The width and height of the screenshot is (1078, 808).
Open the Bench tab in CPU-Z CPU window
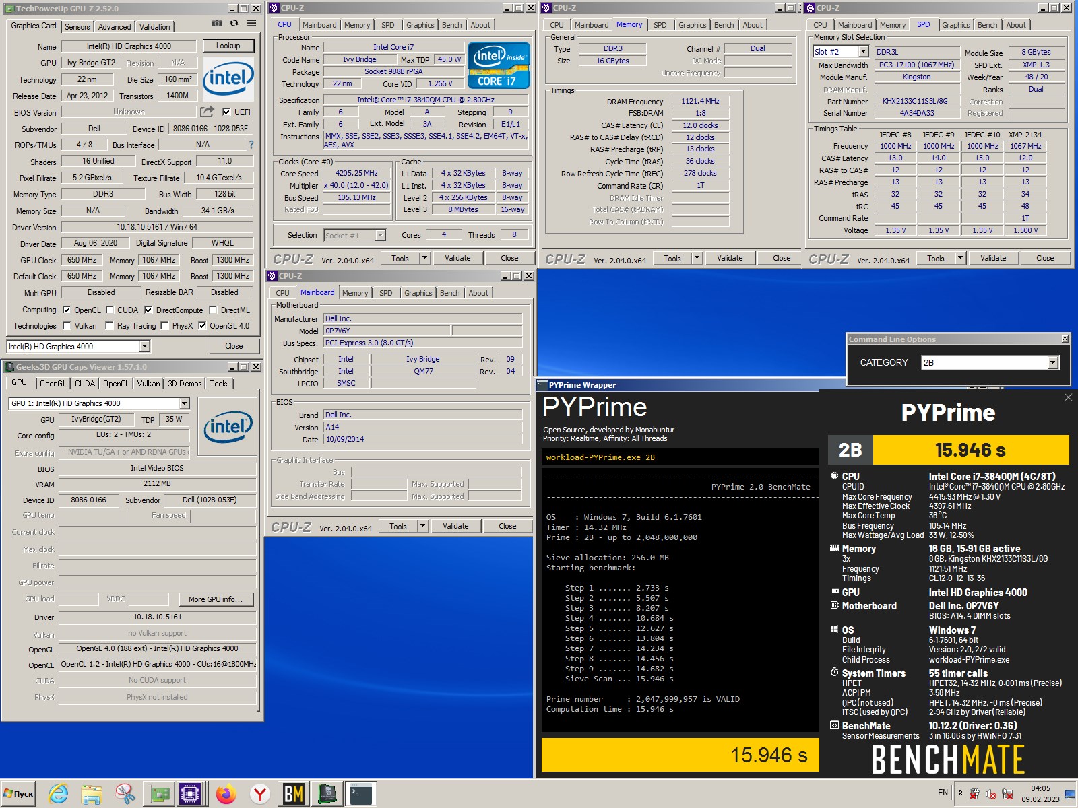click(452, 25)
